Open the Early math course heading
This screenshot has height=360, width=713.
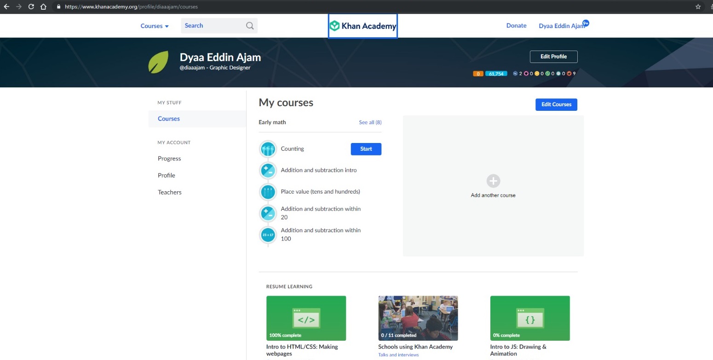click(x=272, y=122)
